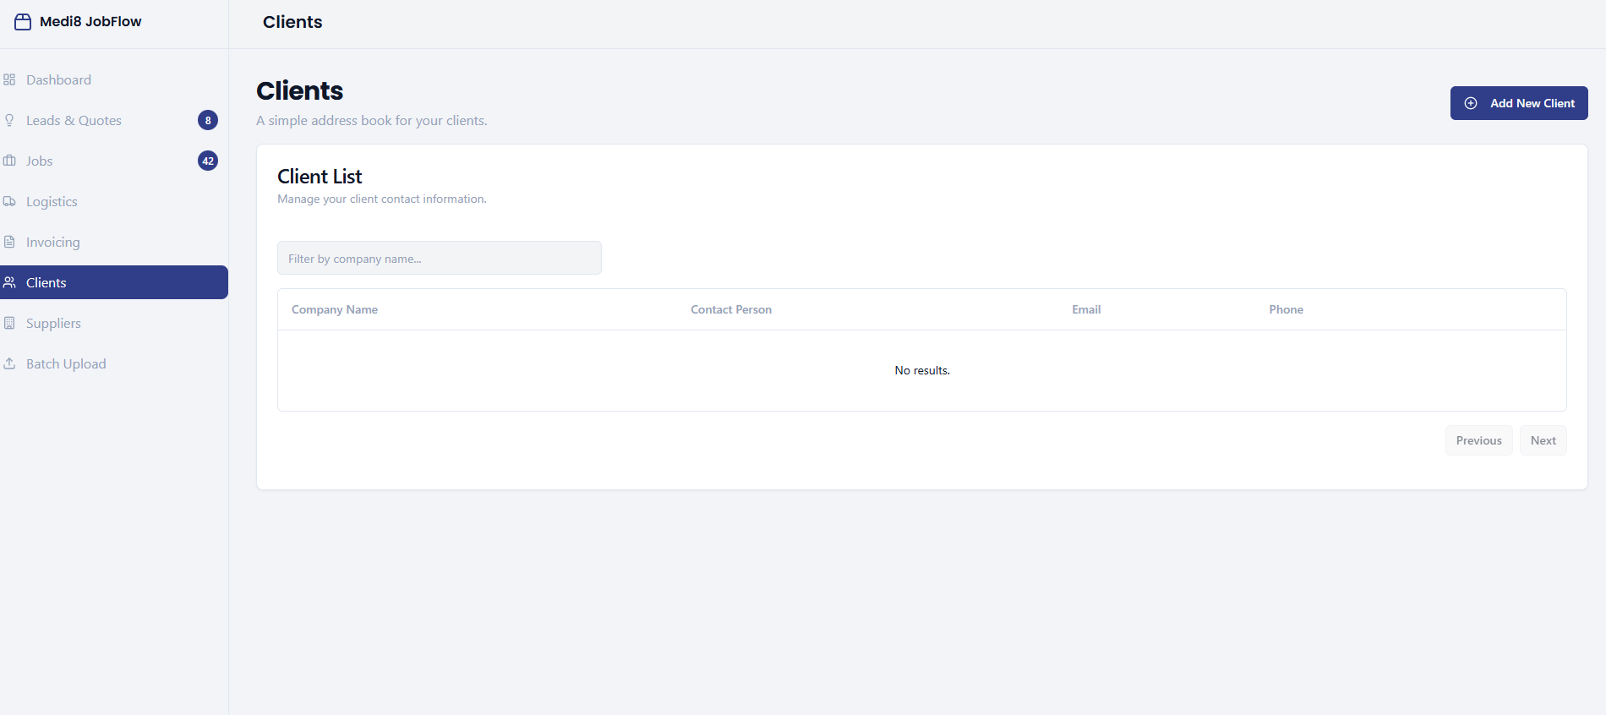Click the Contact Person column header

click(x=731, y=309)
